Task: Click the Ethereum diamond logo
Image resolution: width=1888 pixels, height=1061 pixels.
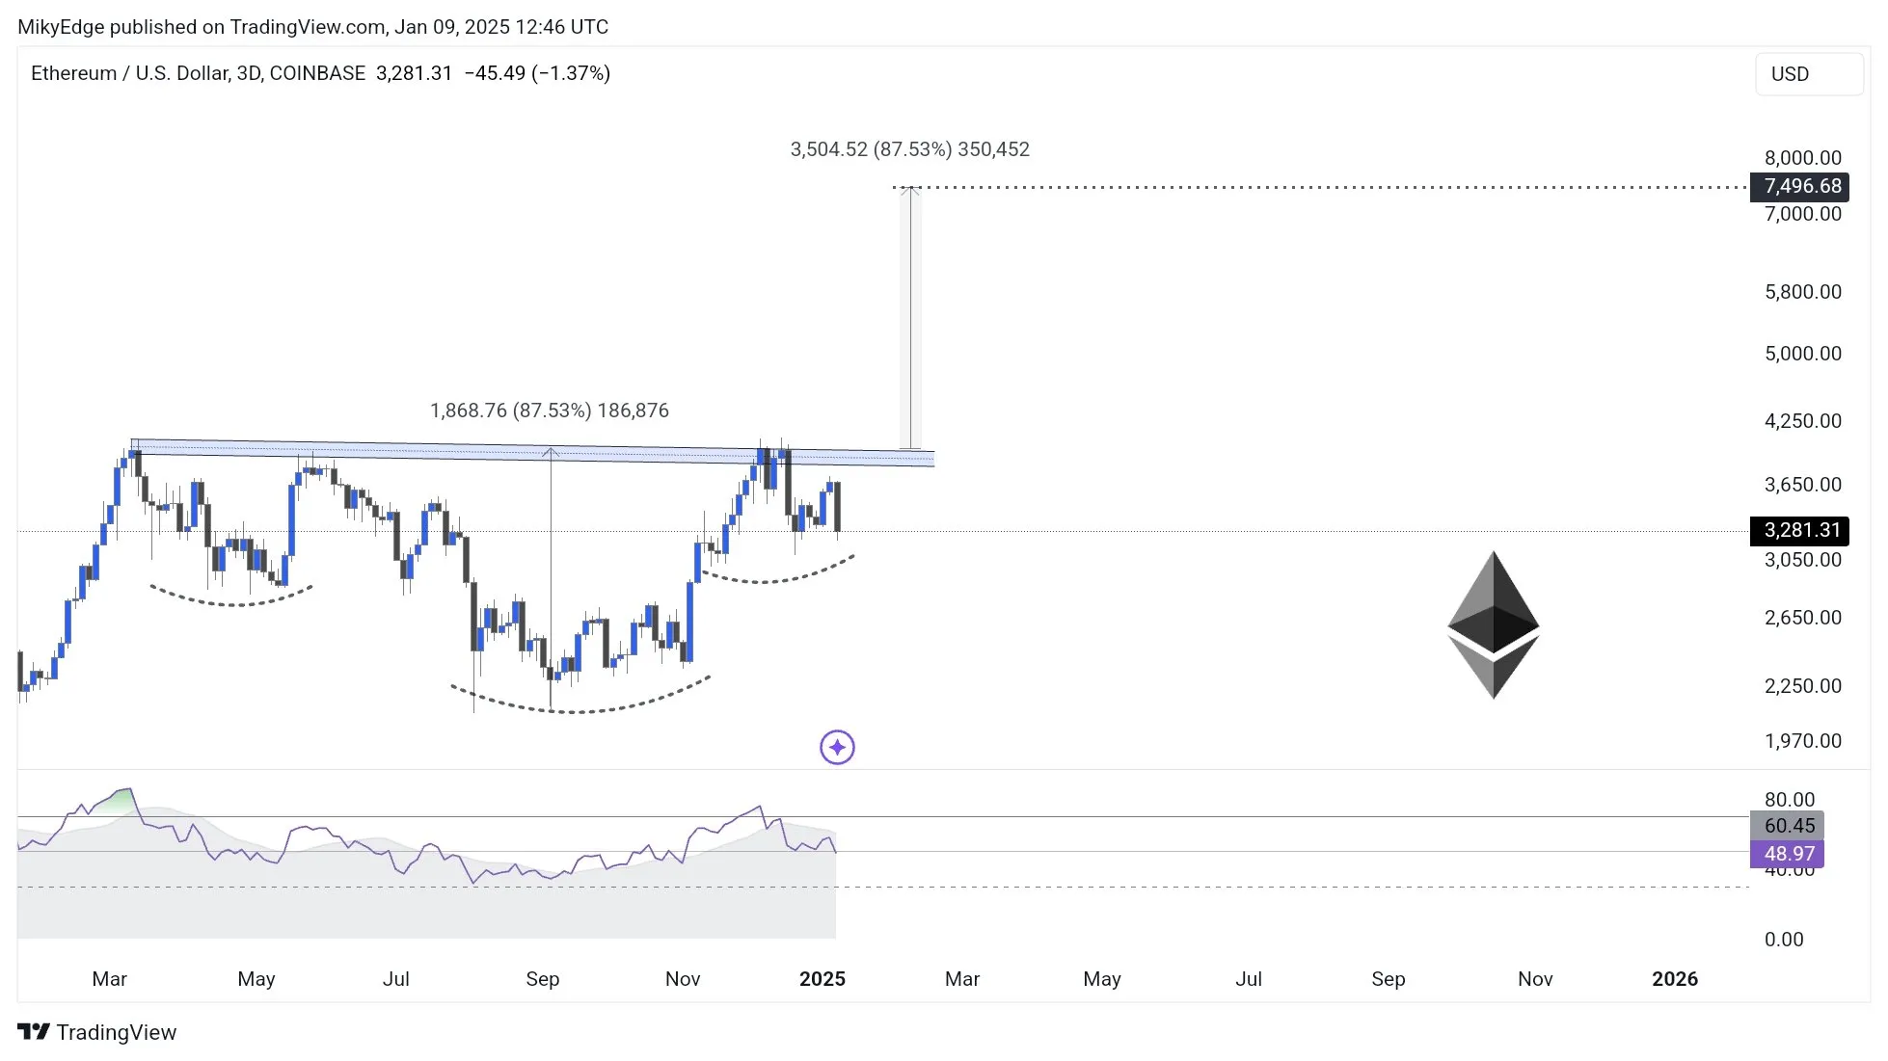Action: point(1493,624)
